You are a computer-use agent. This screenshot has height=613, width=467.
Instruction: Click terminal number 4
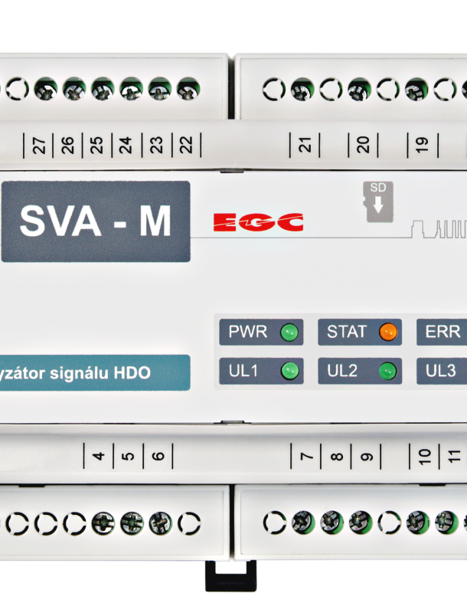click(99, 456)
